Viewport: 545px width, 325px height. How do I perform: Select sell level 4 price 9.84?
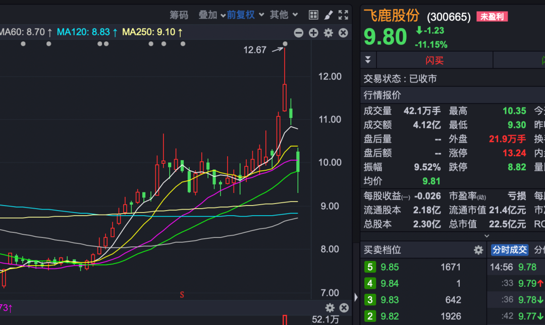[390, 283]
